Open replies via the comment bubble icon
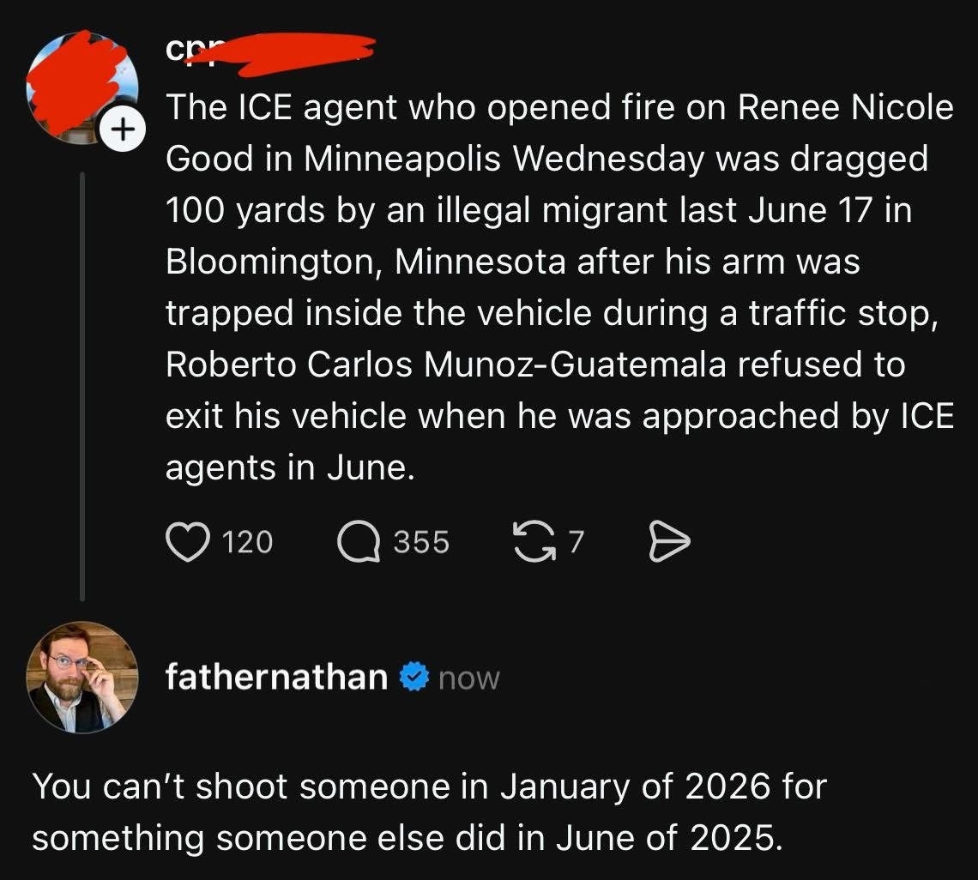Image resolution: width=978 pixels, height=880 pixels. 360,542
